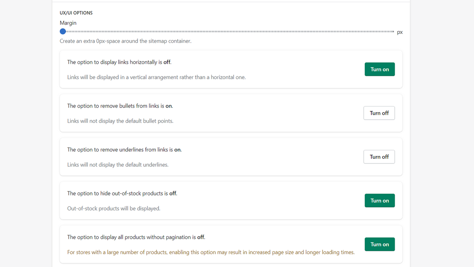Enable displaying all products without pagination
The width and height of the screenshot is (474, 267).
[380, 244]
